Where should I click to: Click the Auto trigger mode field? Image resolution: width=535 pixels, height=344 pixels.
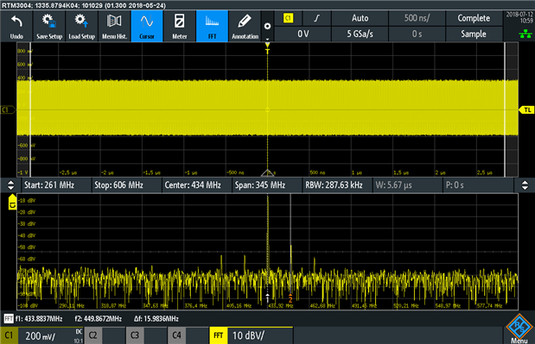point(360,18)
